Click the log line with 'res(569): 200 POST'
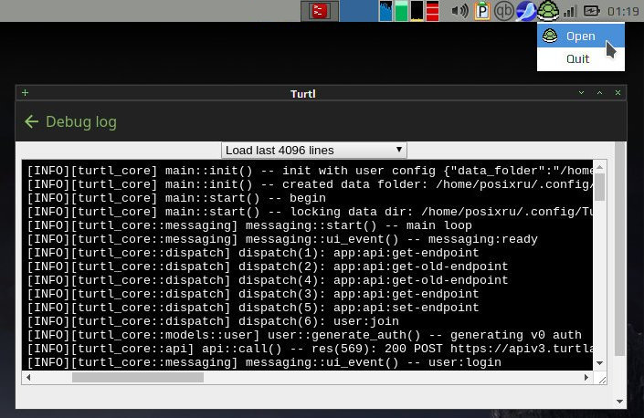 pos(310,349)
